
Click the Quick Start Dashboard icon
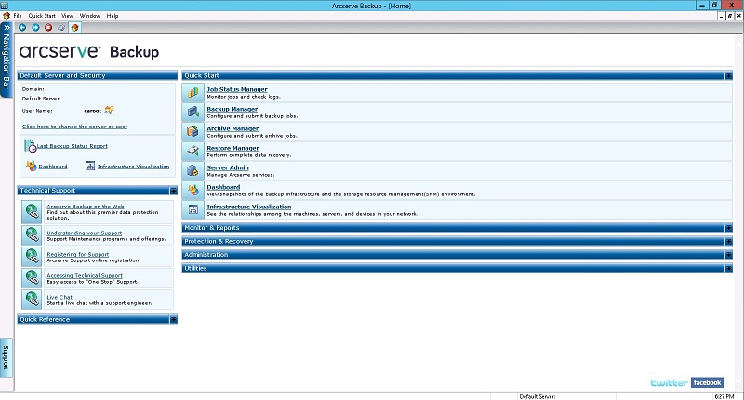[193, 190]
